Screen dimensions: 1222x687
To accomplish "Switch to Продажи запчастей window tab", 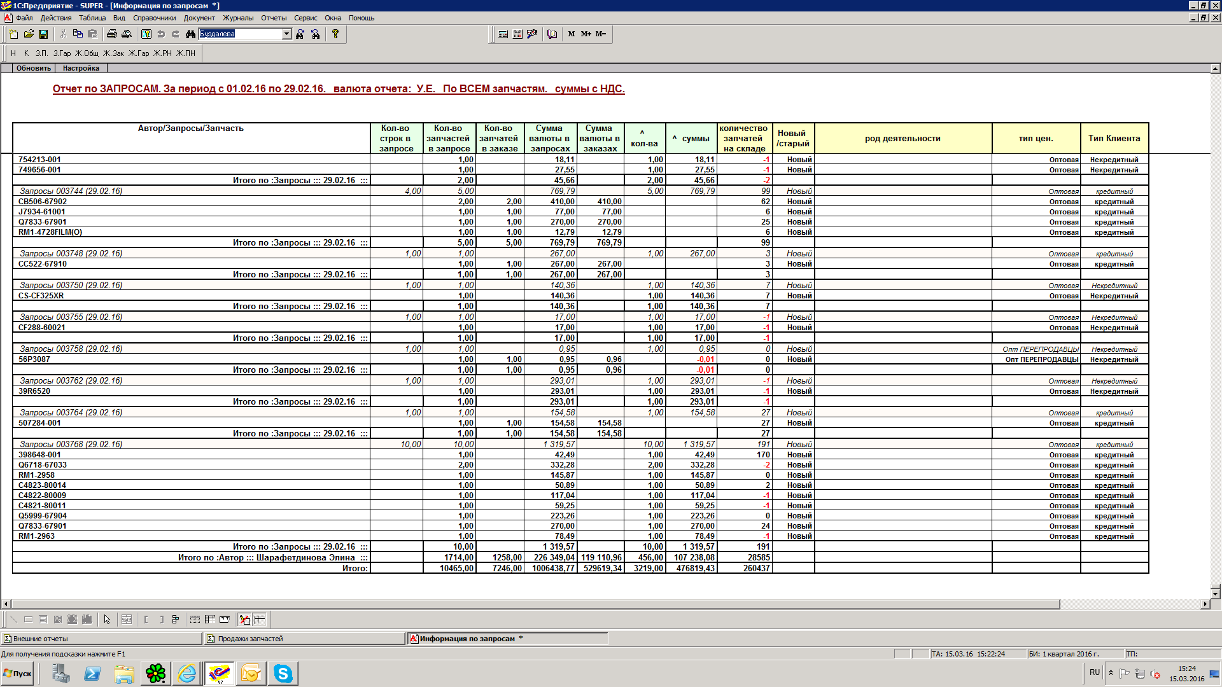I will 250,639.
